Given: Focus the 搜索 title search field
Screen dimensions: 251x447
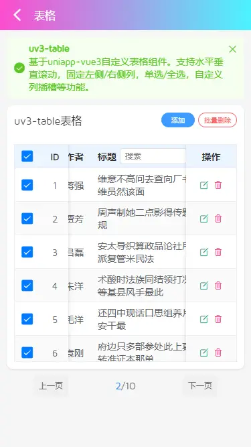Looking at the screenshot, I should [x=153, y=156].
